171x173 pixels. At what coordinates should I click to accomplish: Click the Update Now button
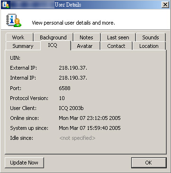pyautogui.click(x=24, y=163)
